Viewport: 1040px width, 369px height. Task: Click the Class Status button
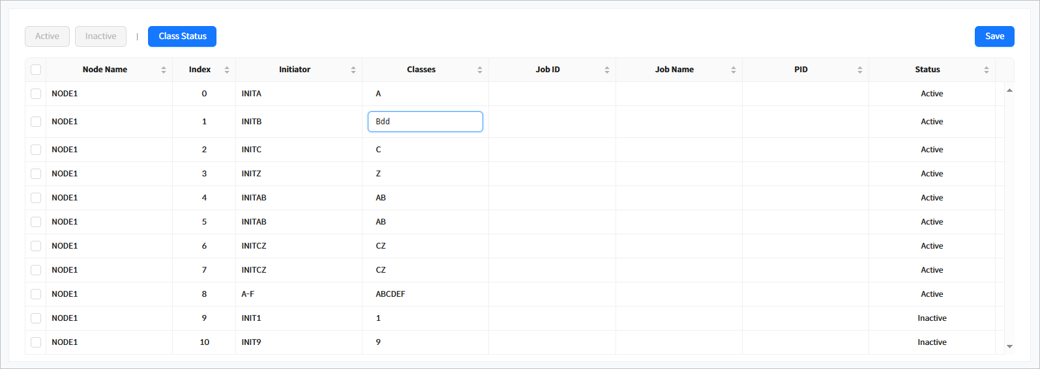click(x=182, y=36)
